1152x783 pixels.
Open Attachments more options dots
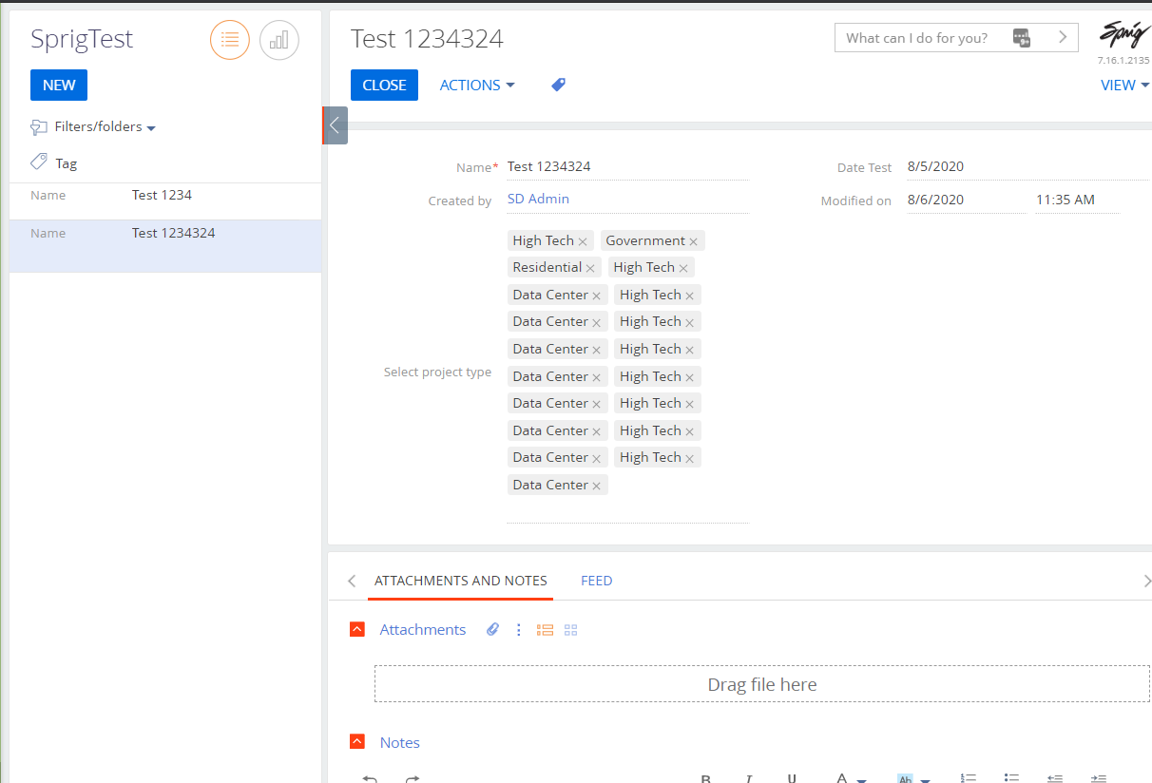518,629
